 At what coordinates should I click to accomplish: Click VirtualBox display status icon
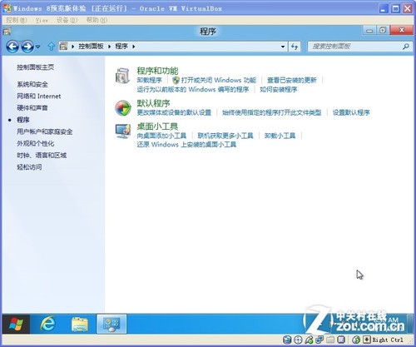pos(341,340)
